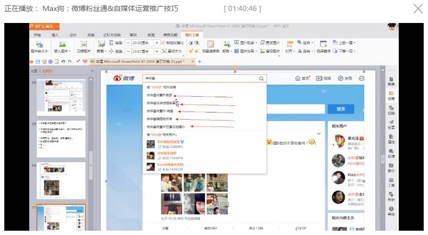Select slide 14 thumbnail
Viewport: 428px width, 235px height.
(x=61, y=180)
